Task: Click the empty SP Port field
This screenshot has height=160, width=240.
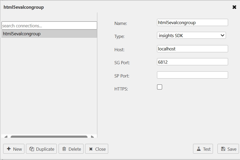Action: (192, 75)
